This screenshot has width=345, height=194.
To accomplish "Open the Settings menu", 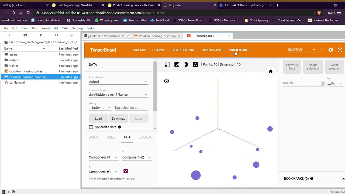I will (x=78, y=28).
